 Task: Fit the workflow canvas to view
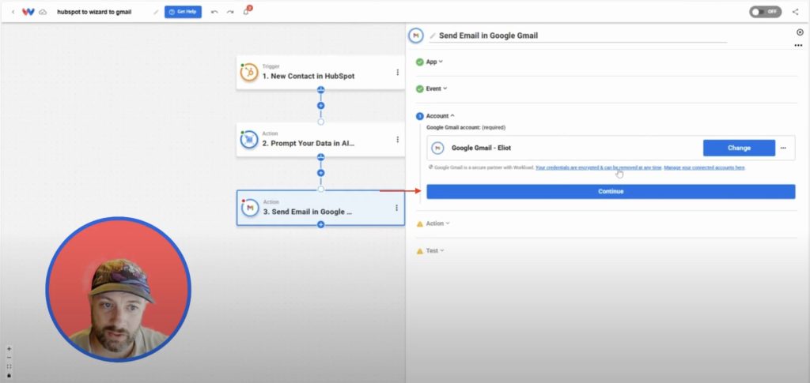click(x=9, y=366)
